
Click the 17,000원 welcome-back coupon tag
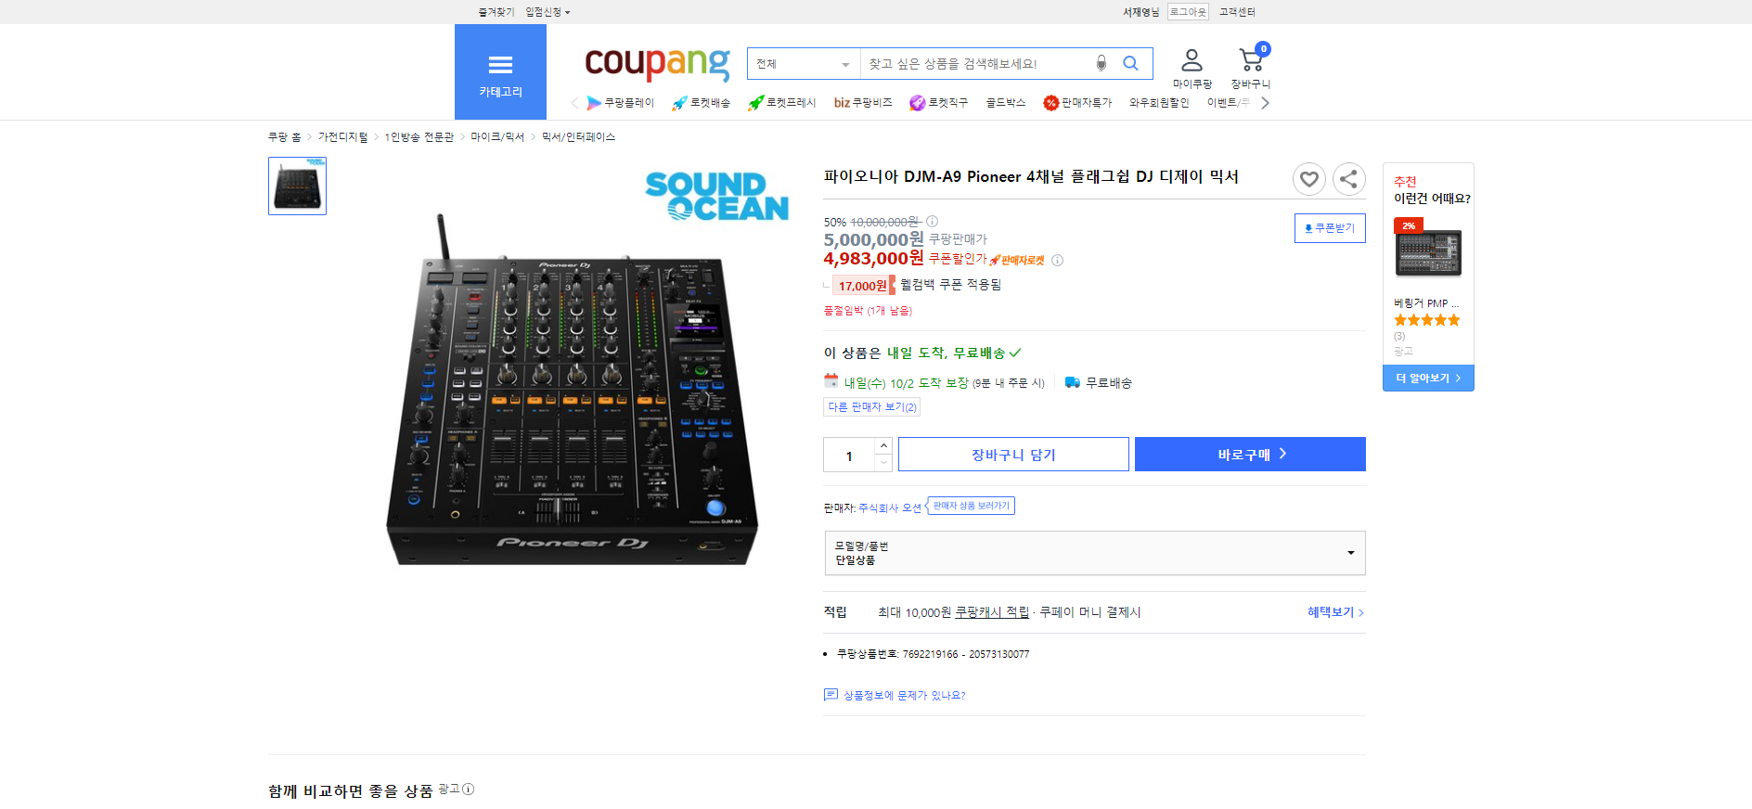pyautogui.click(x=863, y=285)
